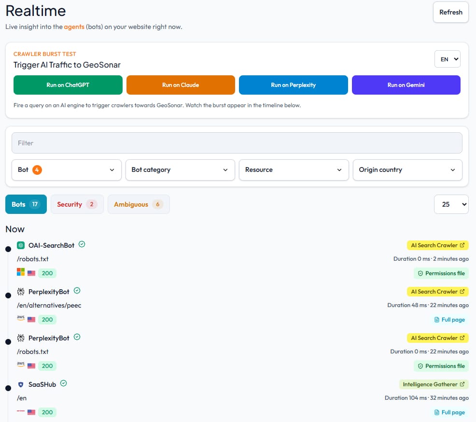This screenshot has width=476, height=422.
Task: Click the OAI-SearchBot OpenAI logo icon
Action: click(21, 245)
